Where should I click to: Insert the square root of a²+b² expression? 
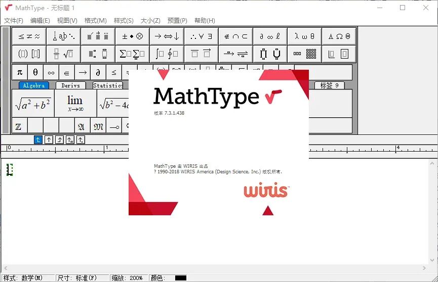(x=33, y=104)
